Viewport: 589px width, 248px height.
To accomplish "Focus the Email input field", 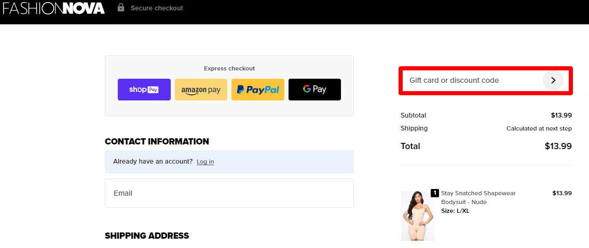I will click(229, 193).
